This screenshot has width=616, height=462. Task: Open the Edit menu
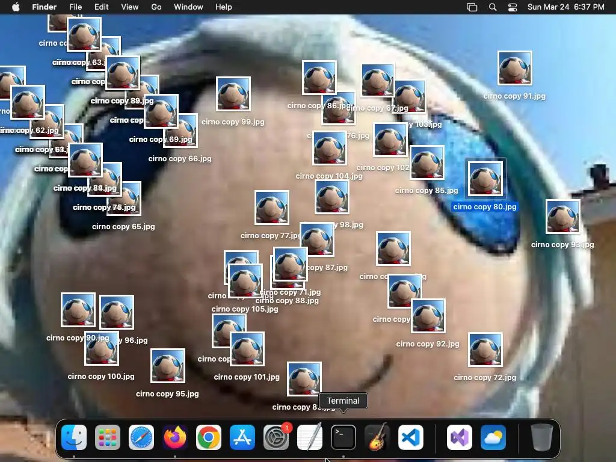[x=101, y=7]
